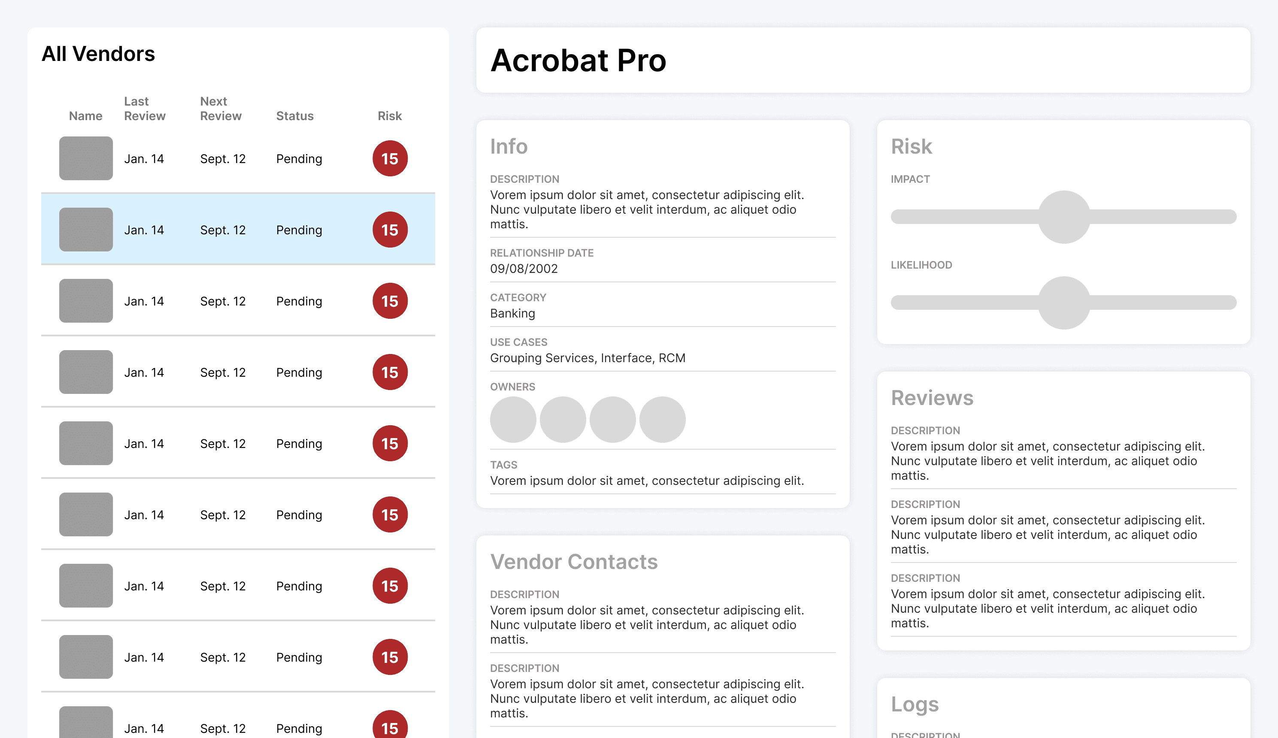Click the Status column header

point(294,116)
